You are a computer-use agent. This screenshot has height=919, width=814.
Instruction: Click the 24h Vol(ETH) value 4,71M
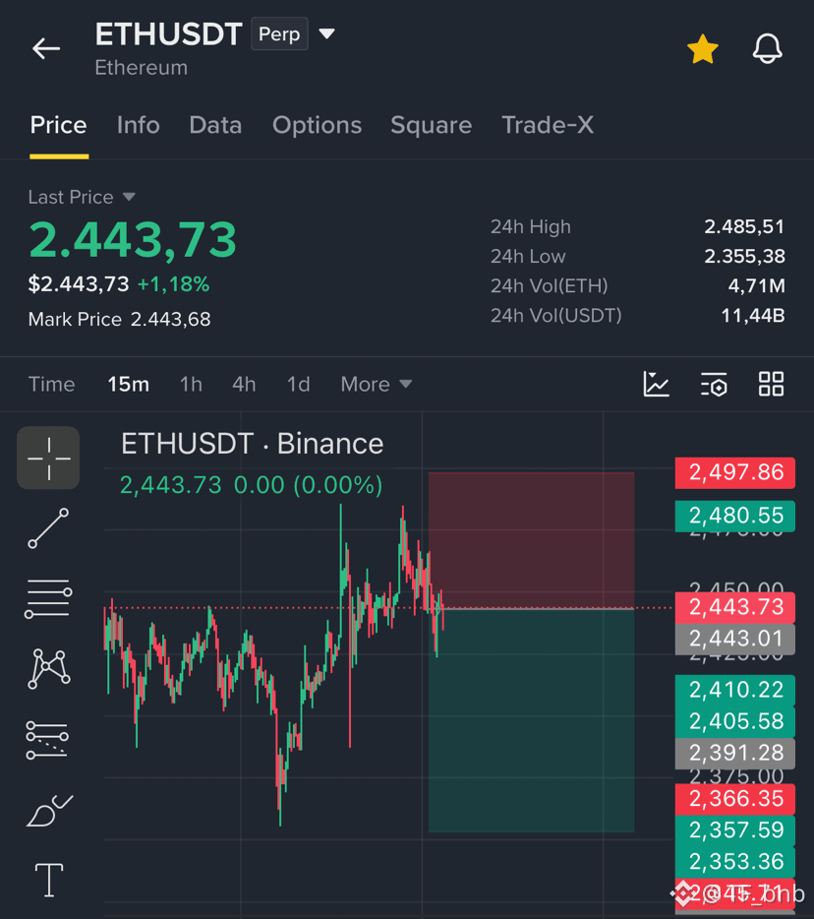[756, 286]
